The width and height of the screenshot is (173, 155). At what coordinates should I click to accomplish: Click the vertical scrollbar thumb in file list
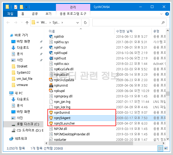pos(168,94)
